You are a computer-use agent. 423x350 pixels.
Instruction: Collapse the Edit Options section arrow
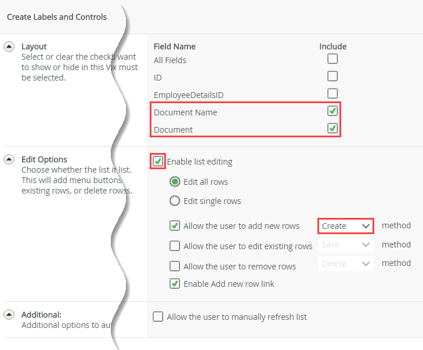click(9, 159)
